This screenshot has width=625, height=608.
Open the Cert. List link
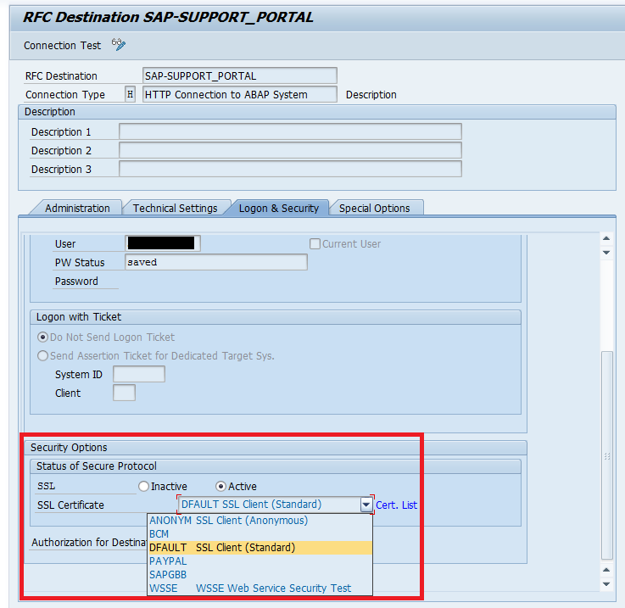tap(396, 505)
